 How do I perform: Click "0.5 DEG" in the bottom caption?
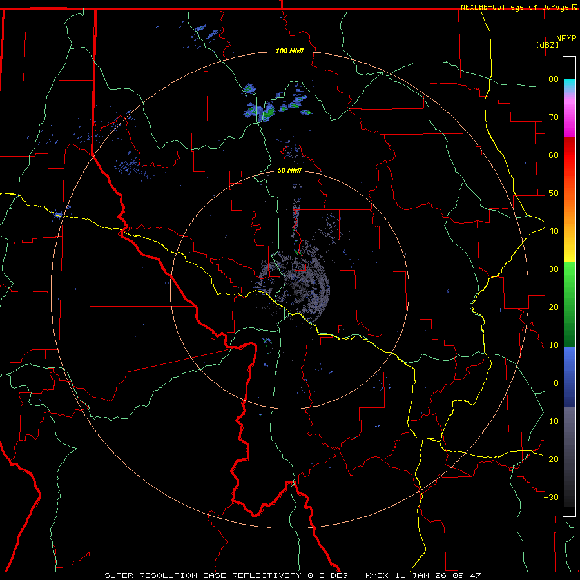click(x=327, y=575)
